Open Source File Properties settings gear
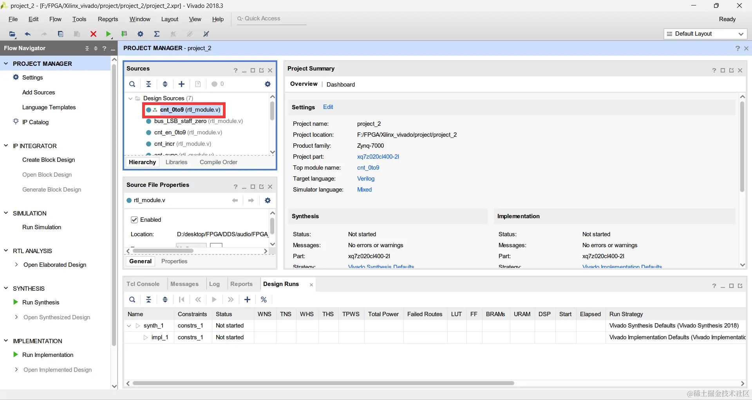Image resolution: width=752 pixels, height=400 pixels. coord(268,200)
